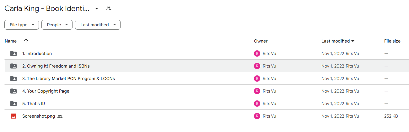Sort by Name column header
The height and width of the screenshot is (132, 409).
[x=11, y=41]
